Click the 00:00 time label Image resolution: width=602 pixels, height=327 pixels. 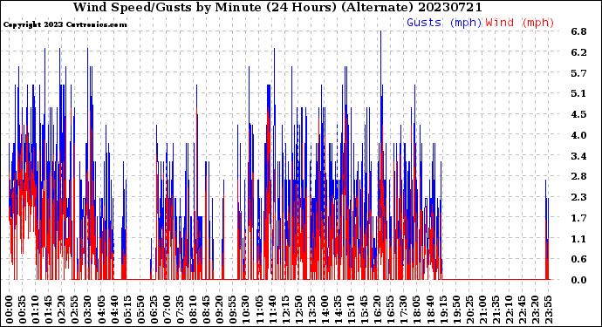click(10, 310)
